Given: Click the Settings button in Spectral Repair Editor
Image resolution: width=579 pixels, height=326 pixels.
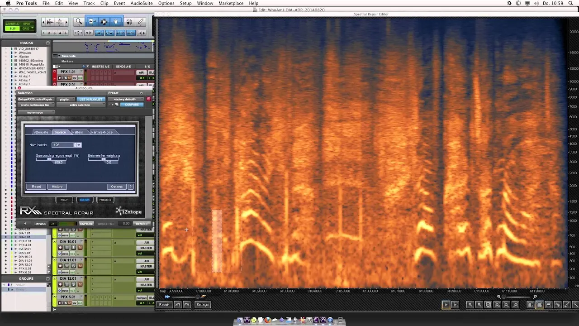Looking at the screenshot, I should 202,305.
